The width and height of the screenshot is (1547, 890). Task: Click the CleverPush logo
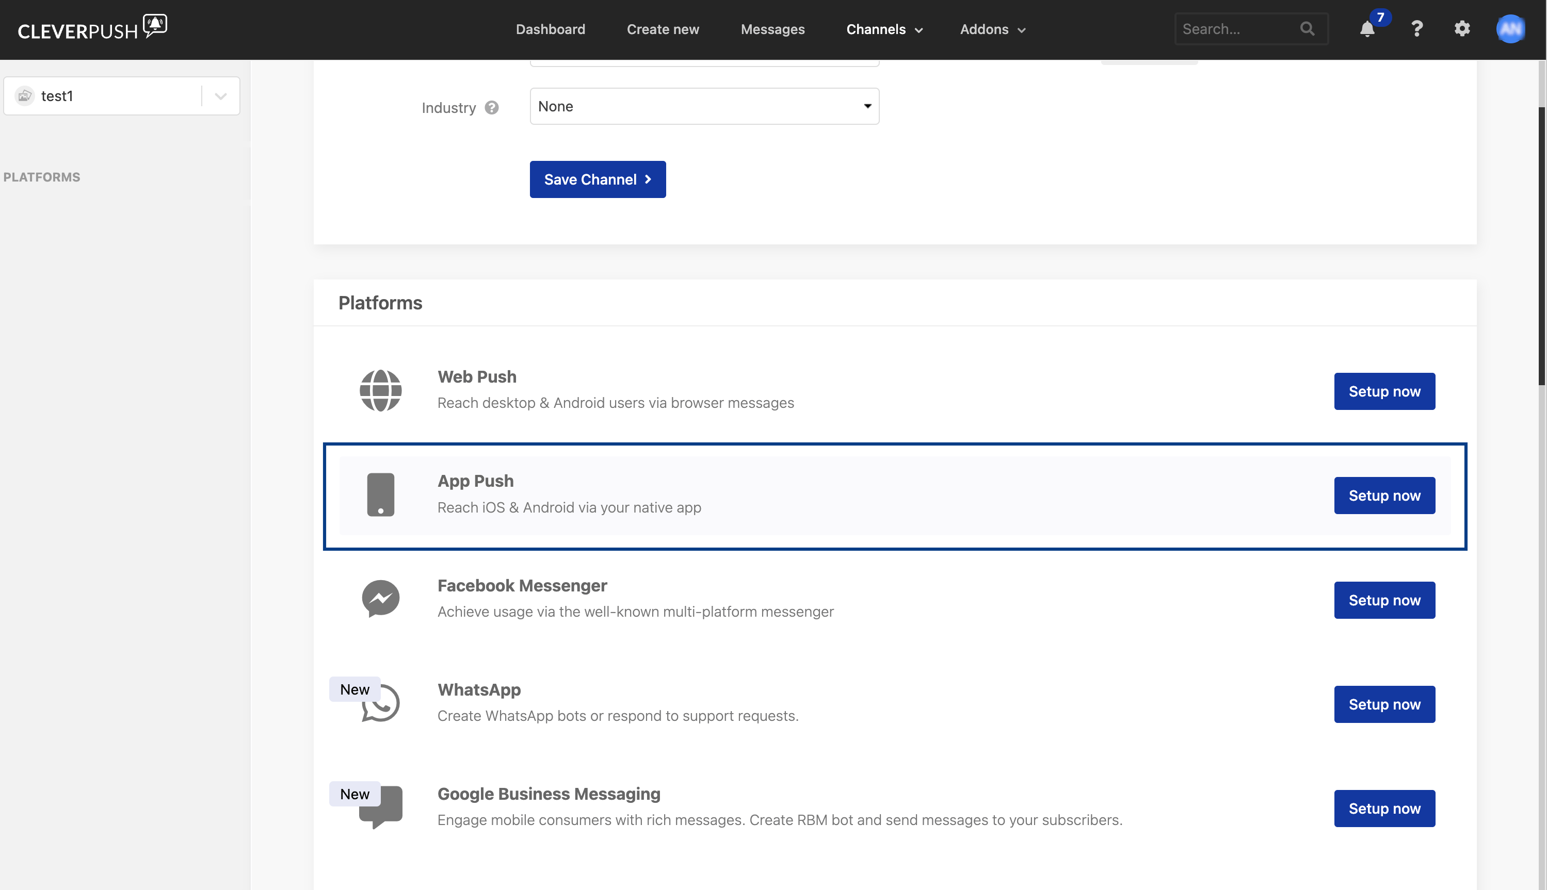click(92, 28)
